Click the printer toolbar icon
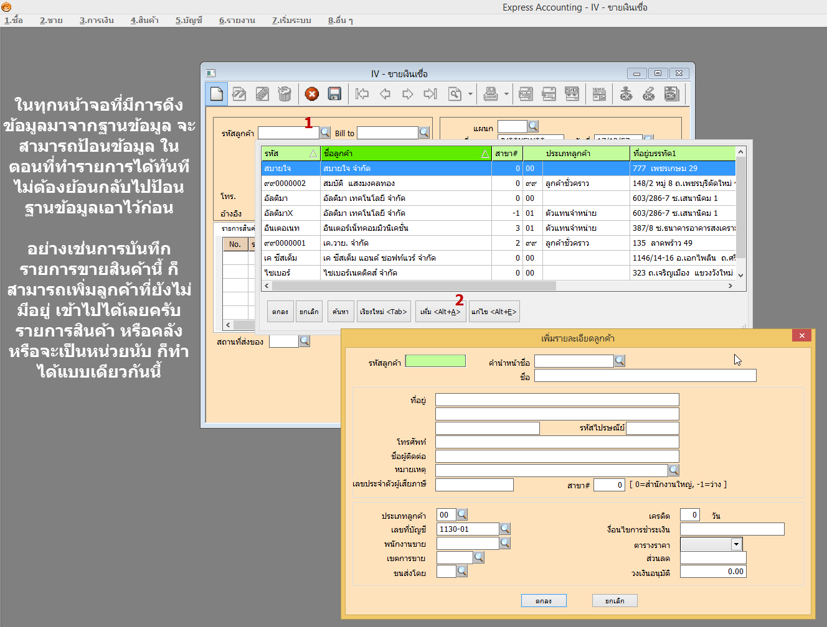 [x=491, y=94]
